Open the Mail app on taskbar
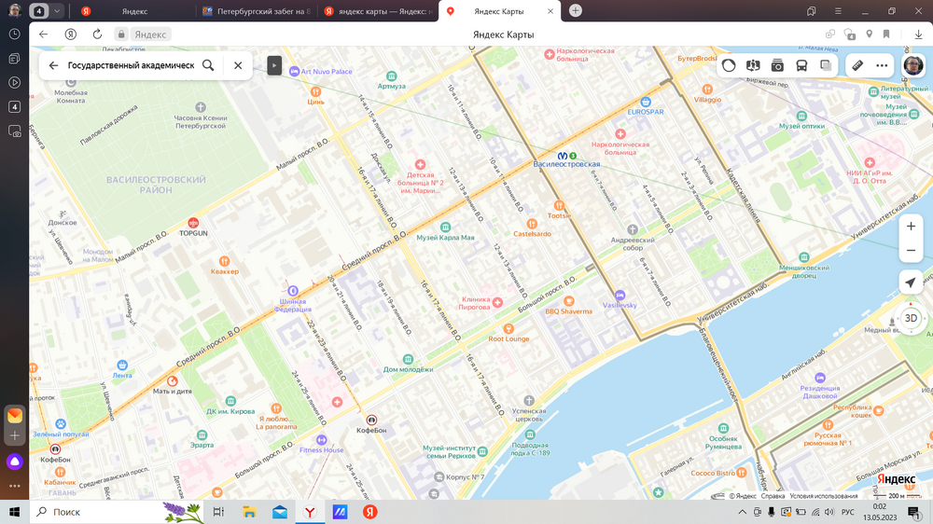 point(280,512)
